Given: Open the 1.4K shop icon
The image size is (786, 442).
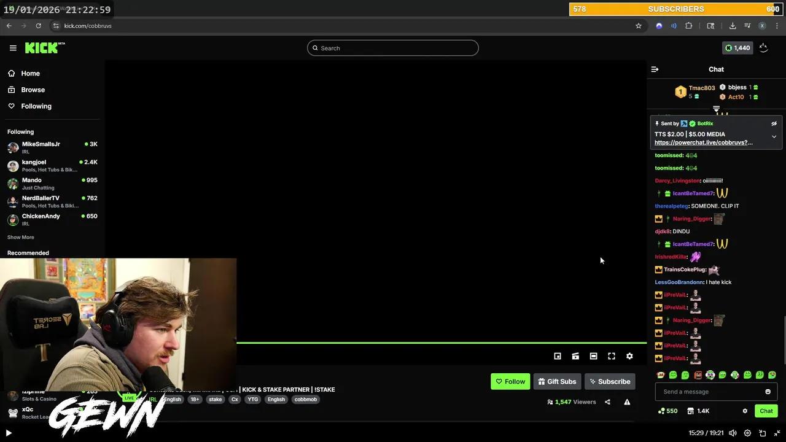Looking at the screenshot, I should [698, 411].
